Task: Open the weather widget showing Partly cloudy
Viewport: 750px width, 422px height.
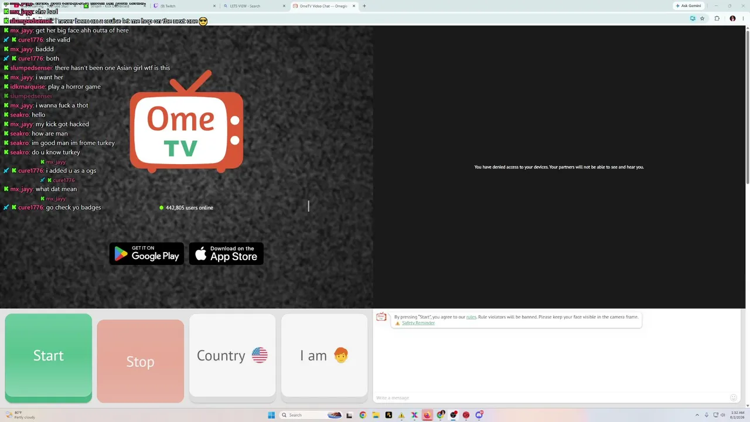Action: click(x=21, y=415)
